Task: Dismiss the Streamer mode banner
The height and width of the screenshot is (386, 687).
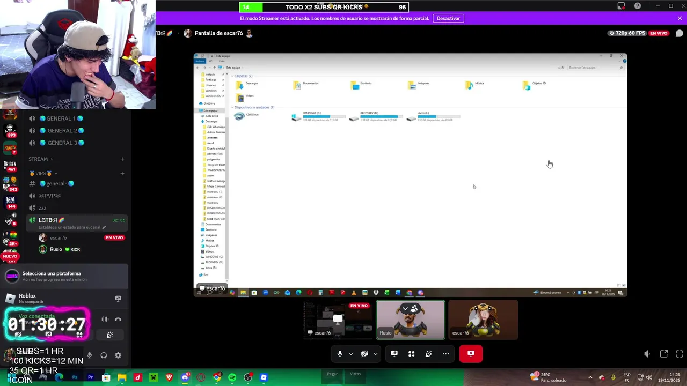Action: point(679,18)
